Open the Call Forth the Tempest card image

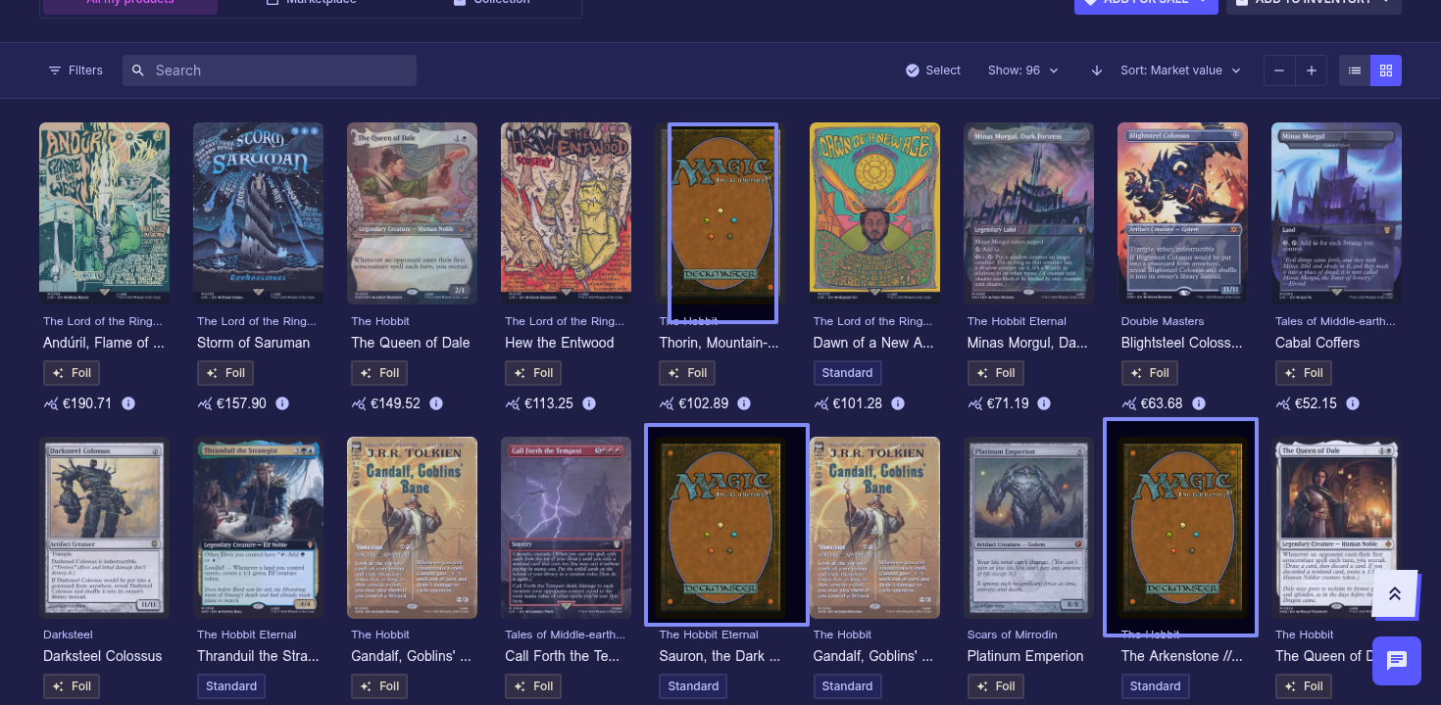[566, 528]
